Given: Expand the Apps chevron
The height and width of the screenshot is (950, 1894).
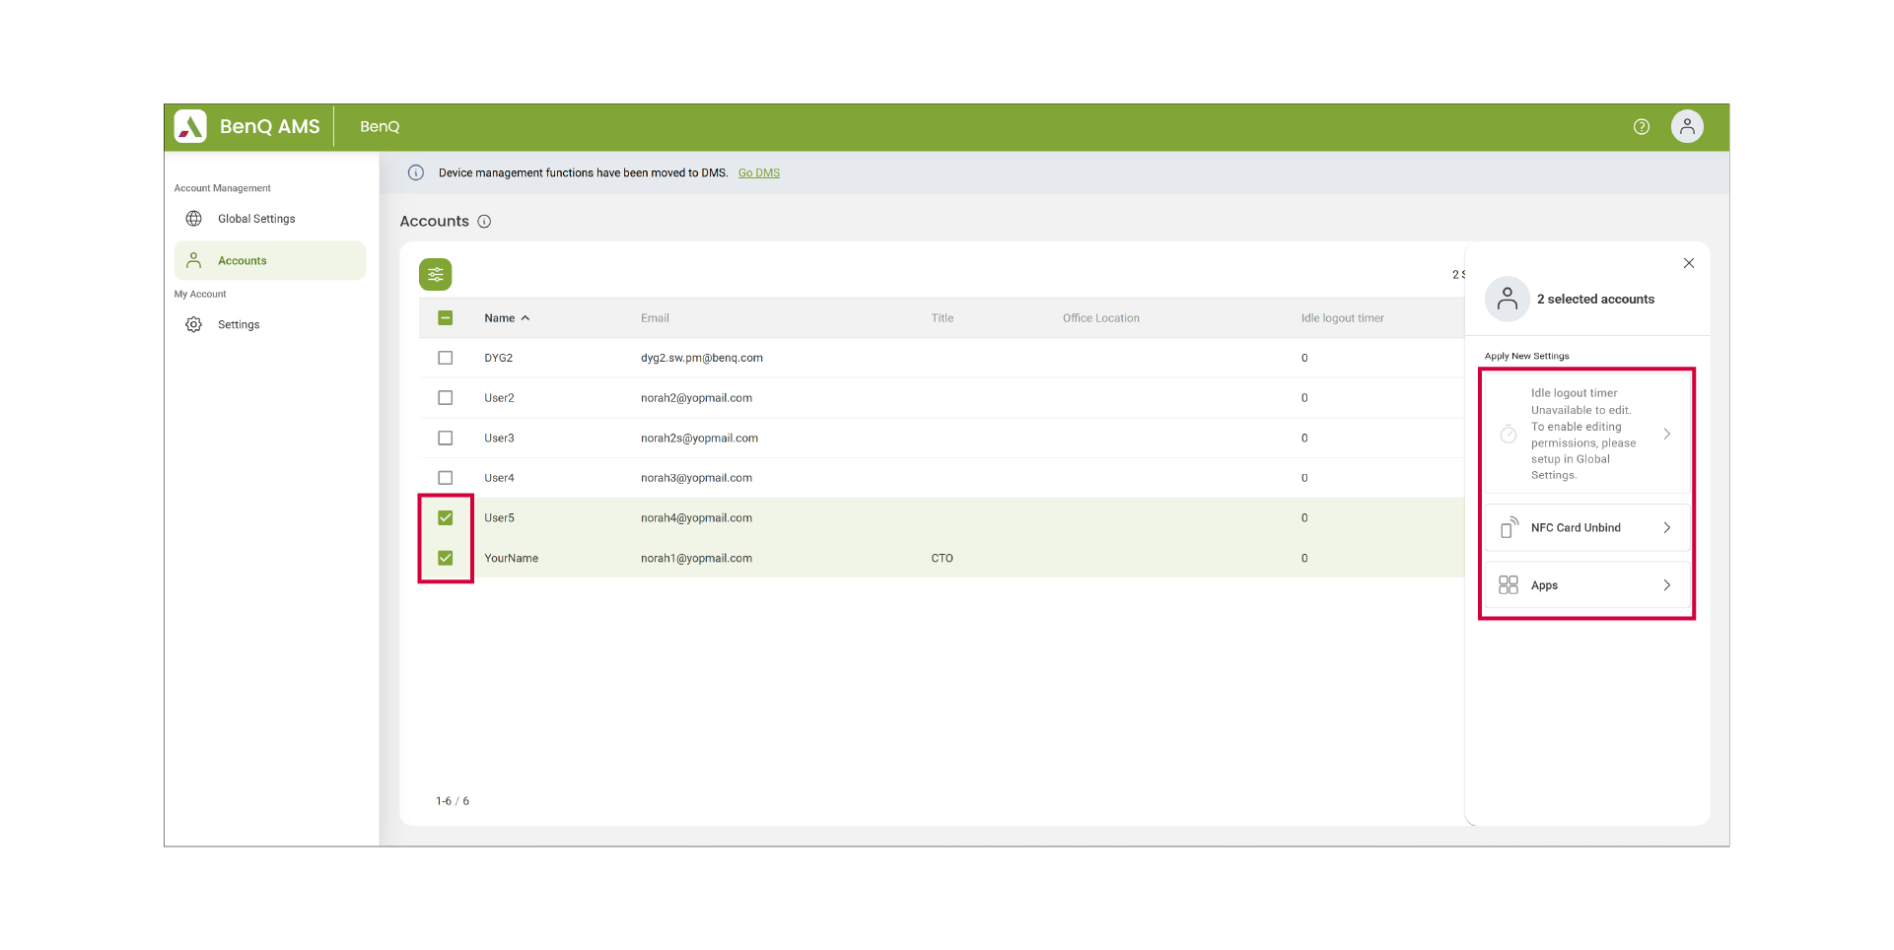Looking at the screenshot, I should pyautogui.click(x=1667, y=585).
